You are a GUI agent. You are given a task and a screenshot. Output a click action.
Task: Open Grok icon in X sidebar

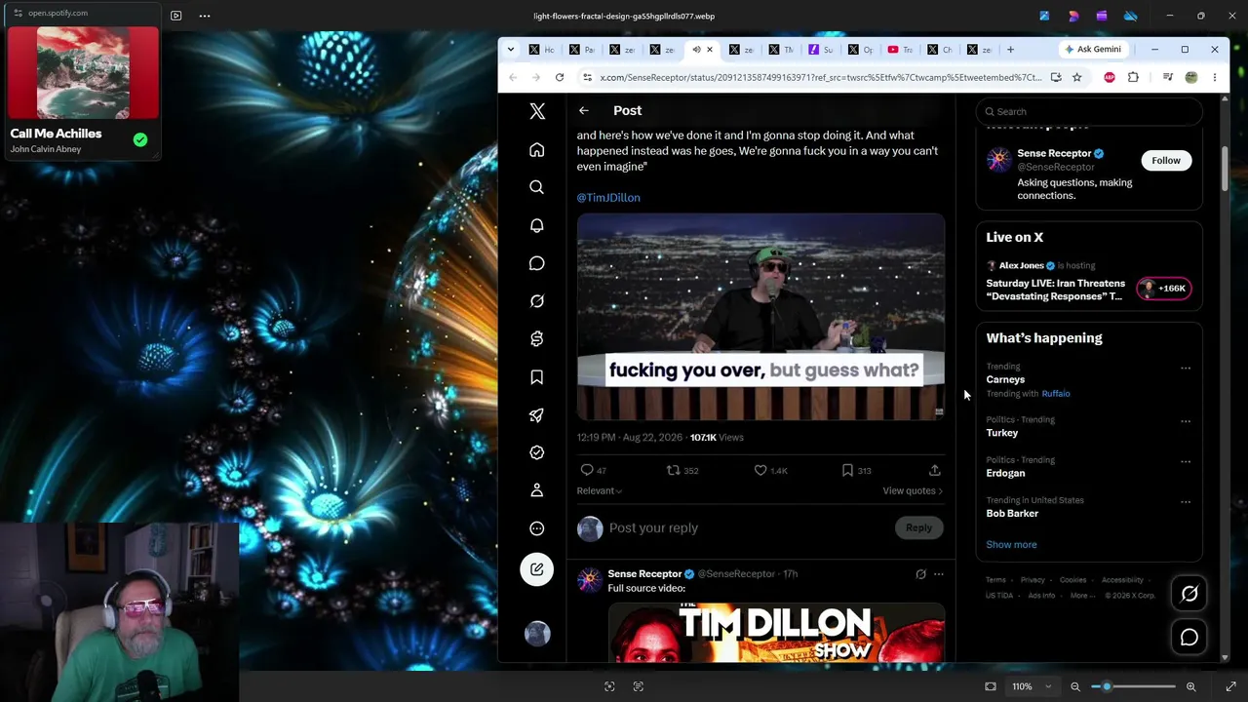(537, 301)
